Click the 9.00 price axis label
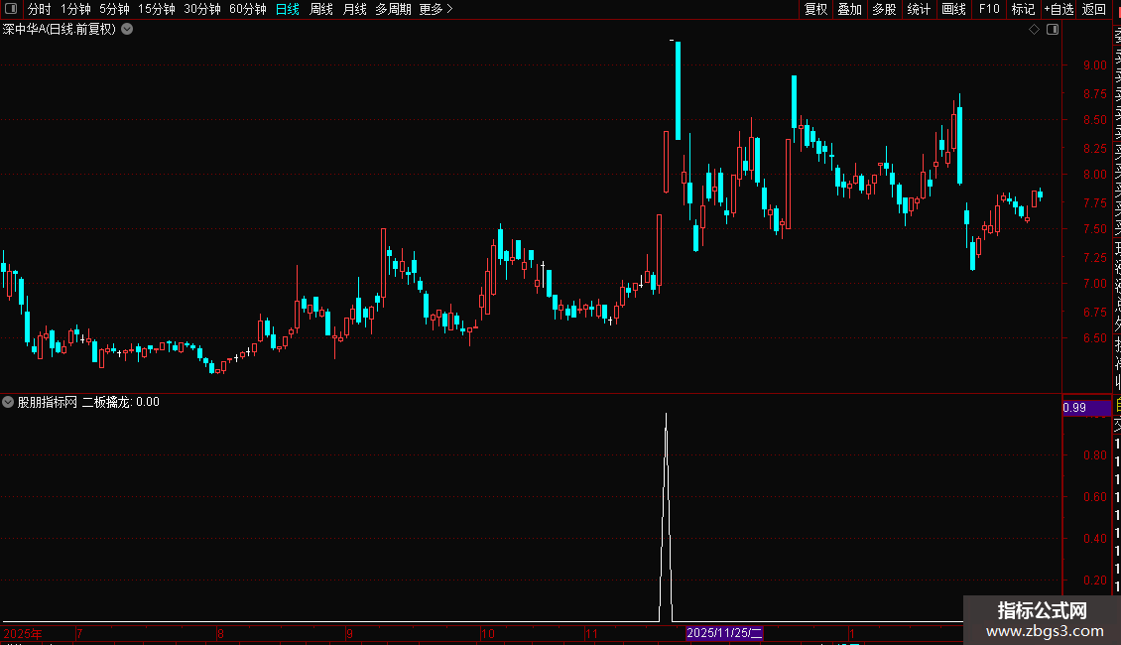The image size is (1121, 645). [x=1094, y=65]
